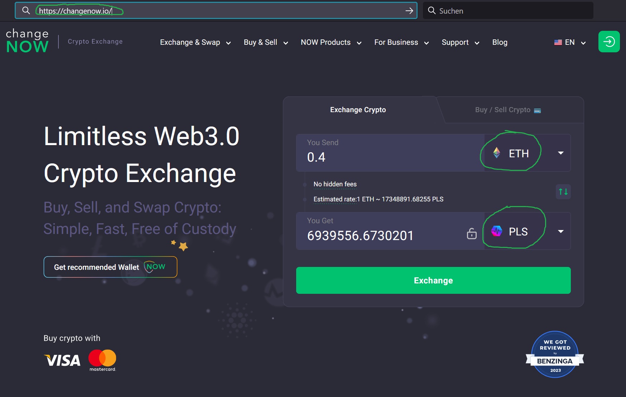Open the Blog menu item

tap(500, 42)
